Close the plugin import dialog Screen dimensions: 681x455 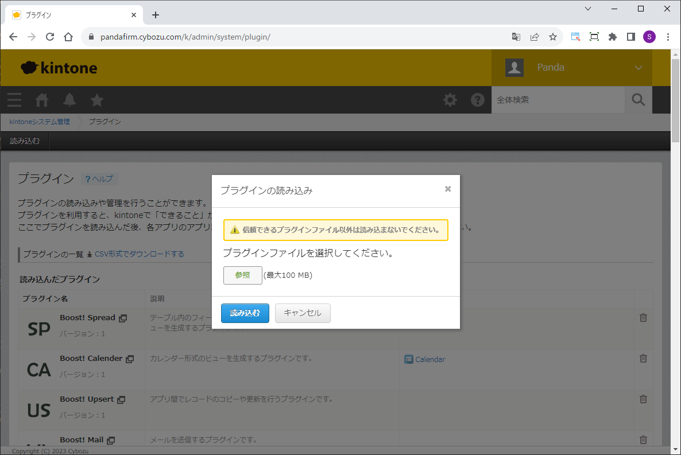pos(448,189)
